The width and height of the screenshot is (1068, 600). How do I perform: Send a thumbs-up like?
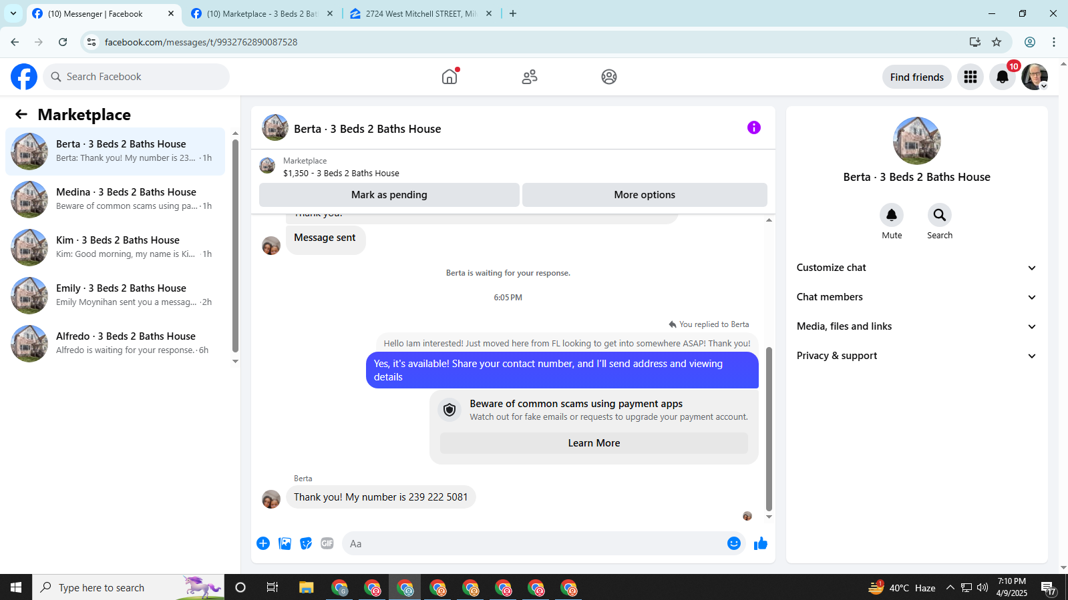pyautogui.click(x=761, y=543)
